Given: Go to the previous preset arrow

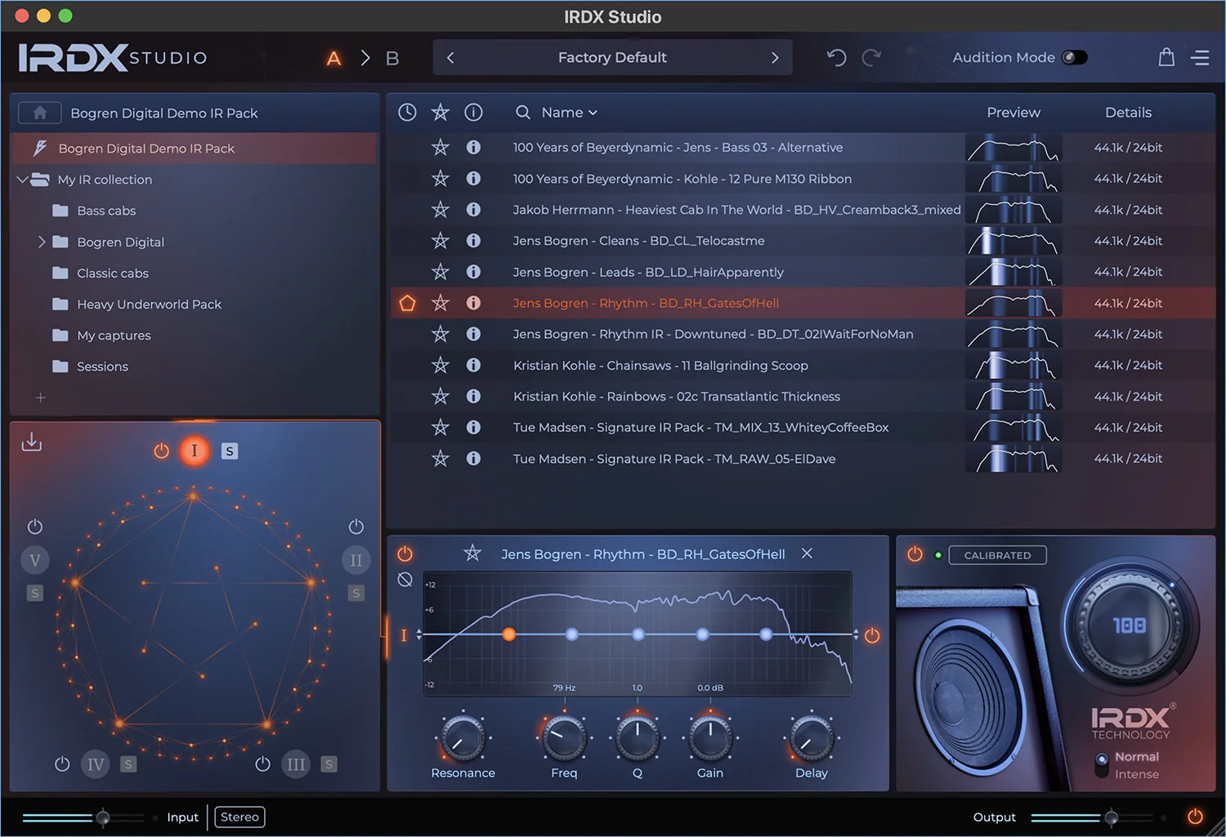Looking at the screenshot, I should click(x=450, y=57).
